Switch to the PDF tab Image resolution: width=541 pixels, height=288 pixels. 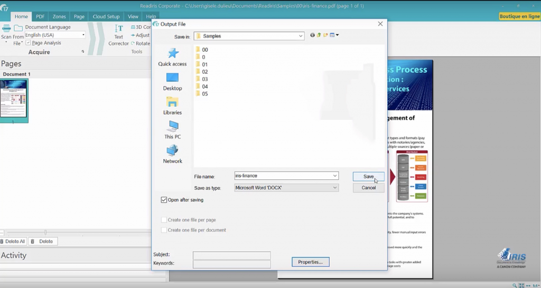pyautogui.click(x=40, y=16)
